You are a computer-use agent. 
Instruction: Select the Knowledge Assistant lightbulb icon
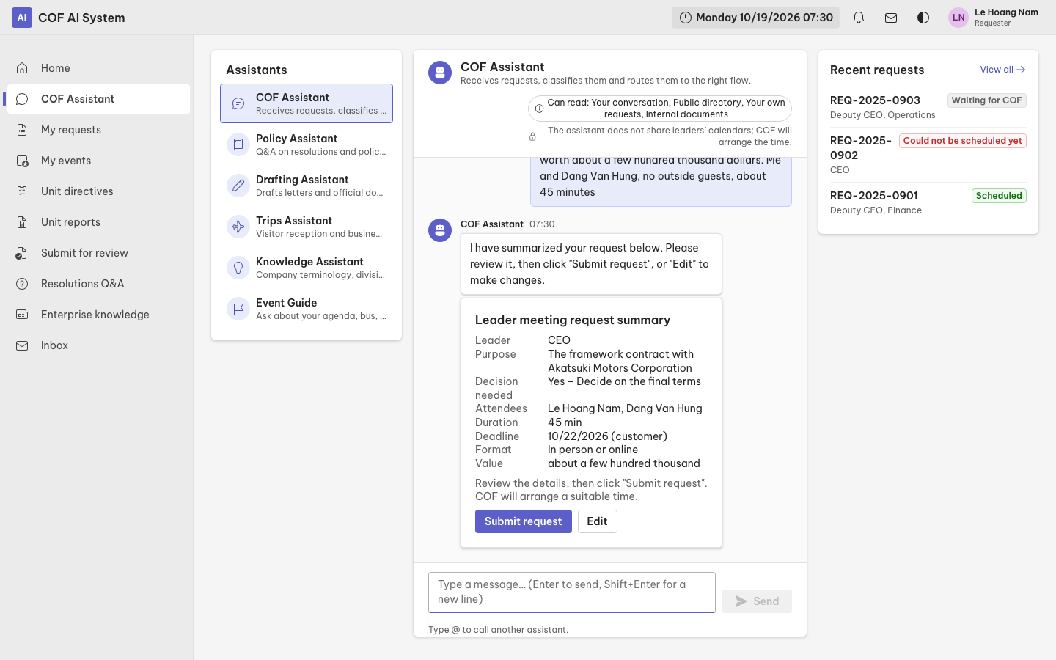click(238, 268)
